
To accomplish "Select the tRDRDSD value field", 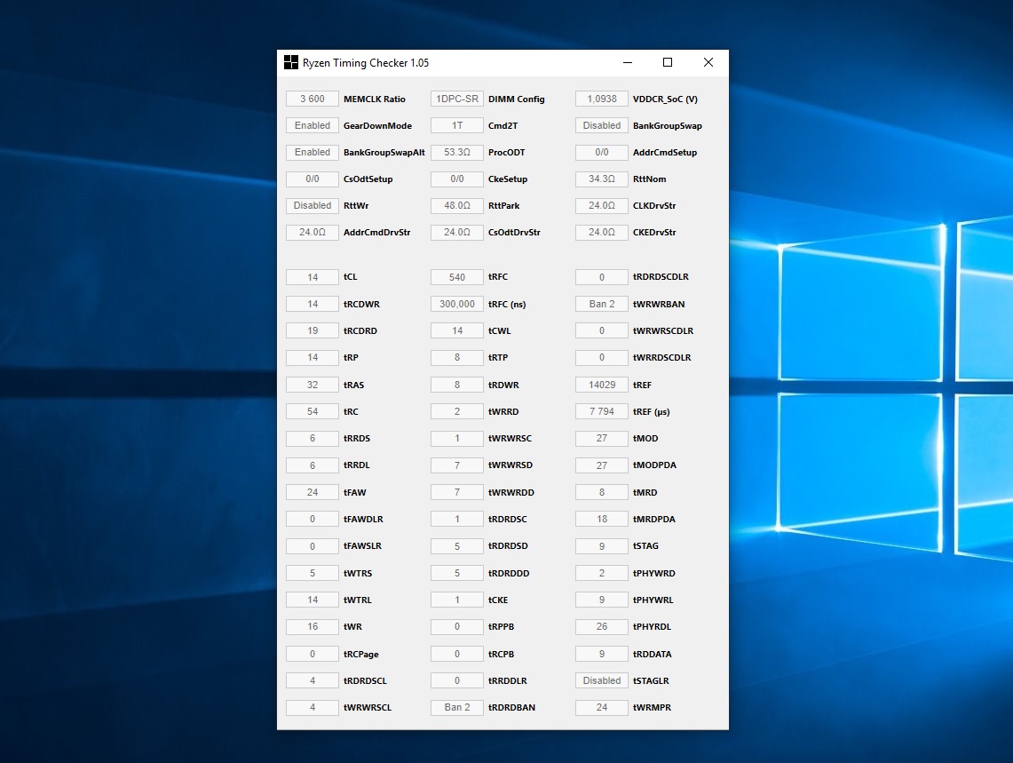I will (457, 545).
